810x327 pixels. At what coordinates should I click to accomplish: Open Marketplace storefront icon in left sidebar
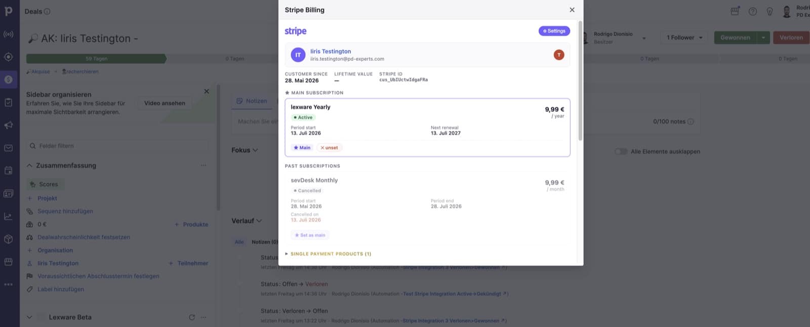[x=9, y=262]
